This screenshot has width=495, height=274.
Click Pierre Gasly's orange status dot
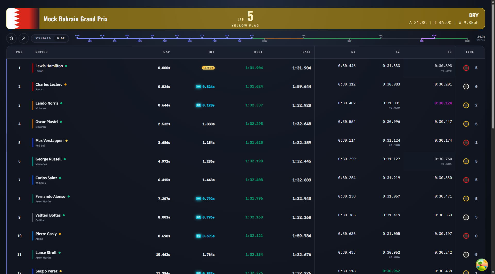(60, 234)
